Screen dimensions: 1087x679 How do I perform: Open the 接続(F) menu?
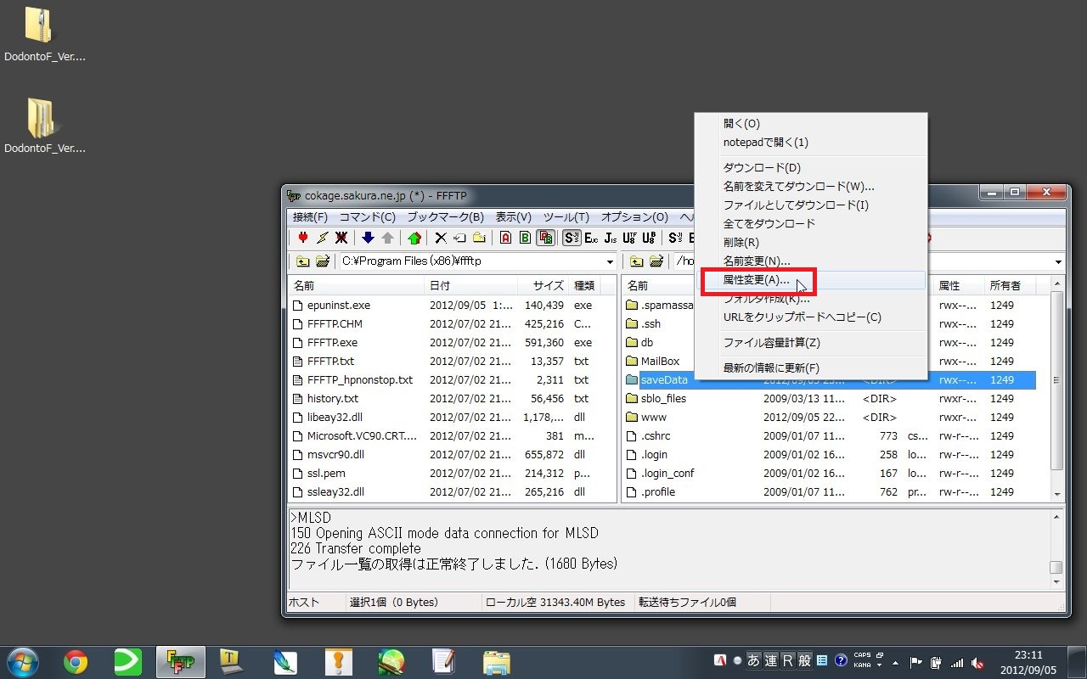tap(310, 217)
